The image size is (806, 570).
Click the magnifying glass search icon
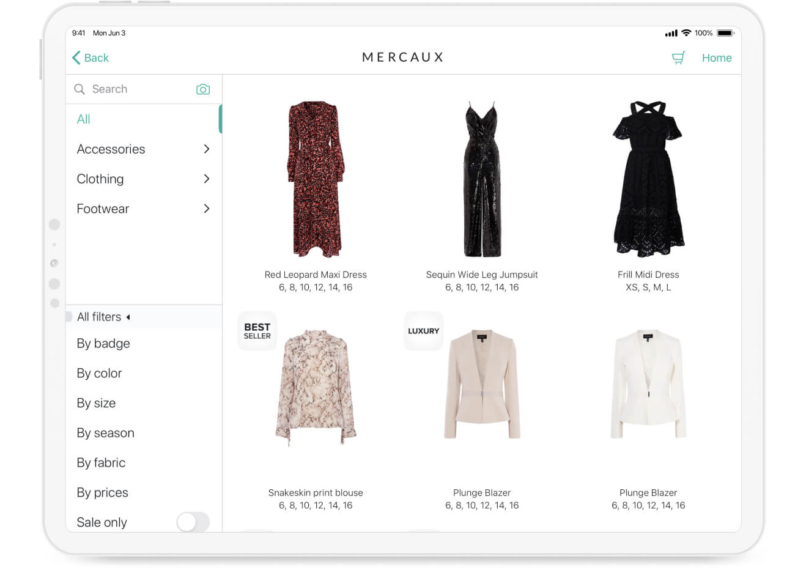(x=79, y=89)
